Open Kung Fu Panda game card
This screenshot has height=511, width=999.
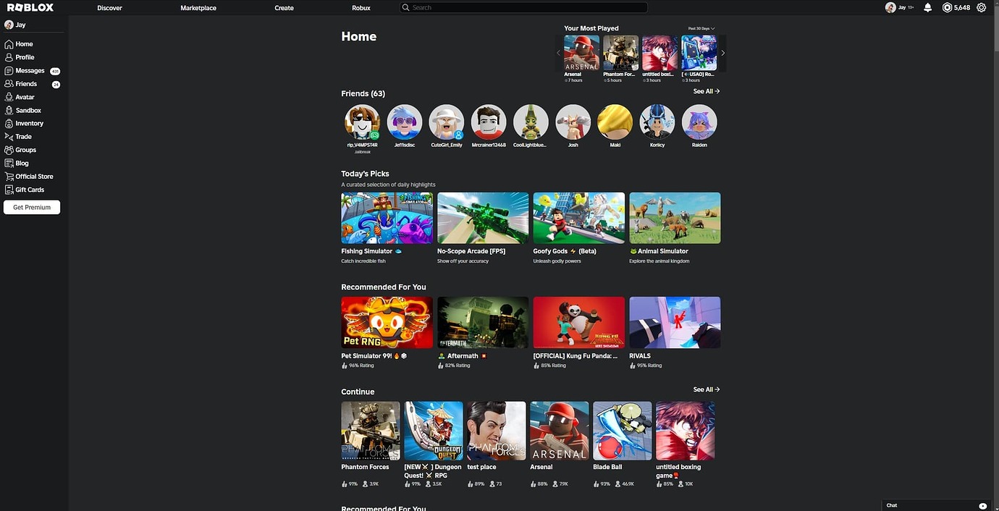579,323
